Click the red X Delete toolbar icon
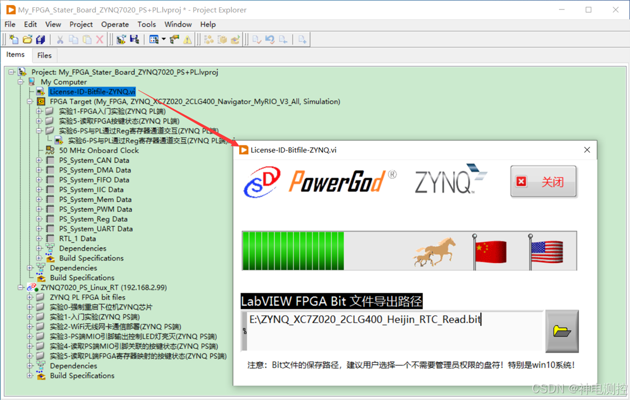Viewport: 630px width, 400px height. 99,39
